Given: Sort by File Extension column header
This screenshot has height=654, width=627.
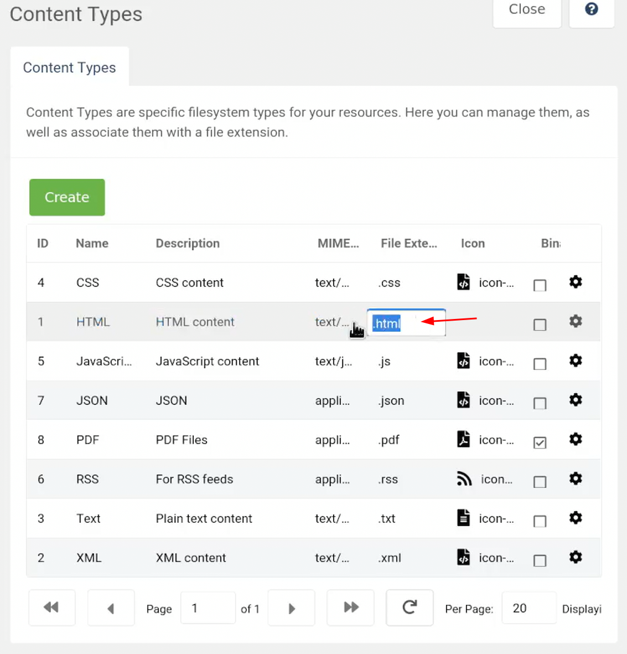Looking at the screenshot, I should click(408, 243).
